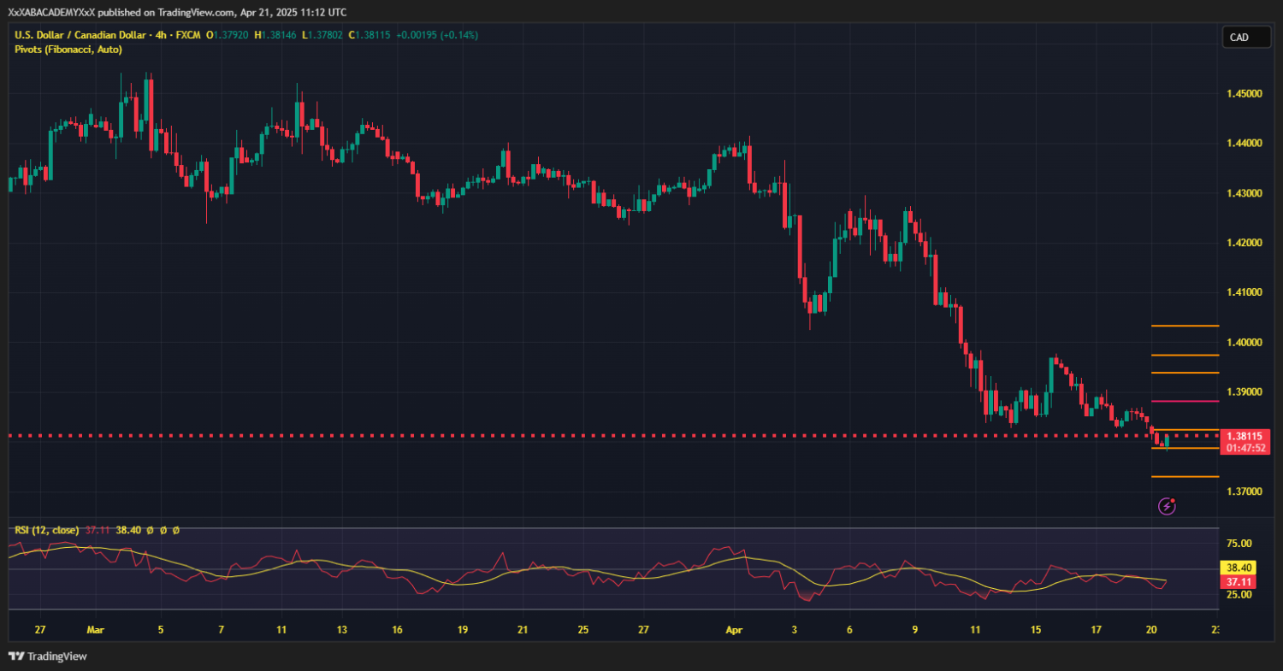Click the 1.45000 price axis label
Image resolution: width=1283 pixels, height=671 pixels.
1244,93
